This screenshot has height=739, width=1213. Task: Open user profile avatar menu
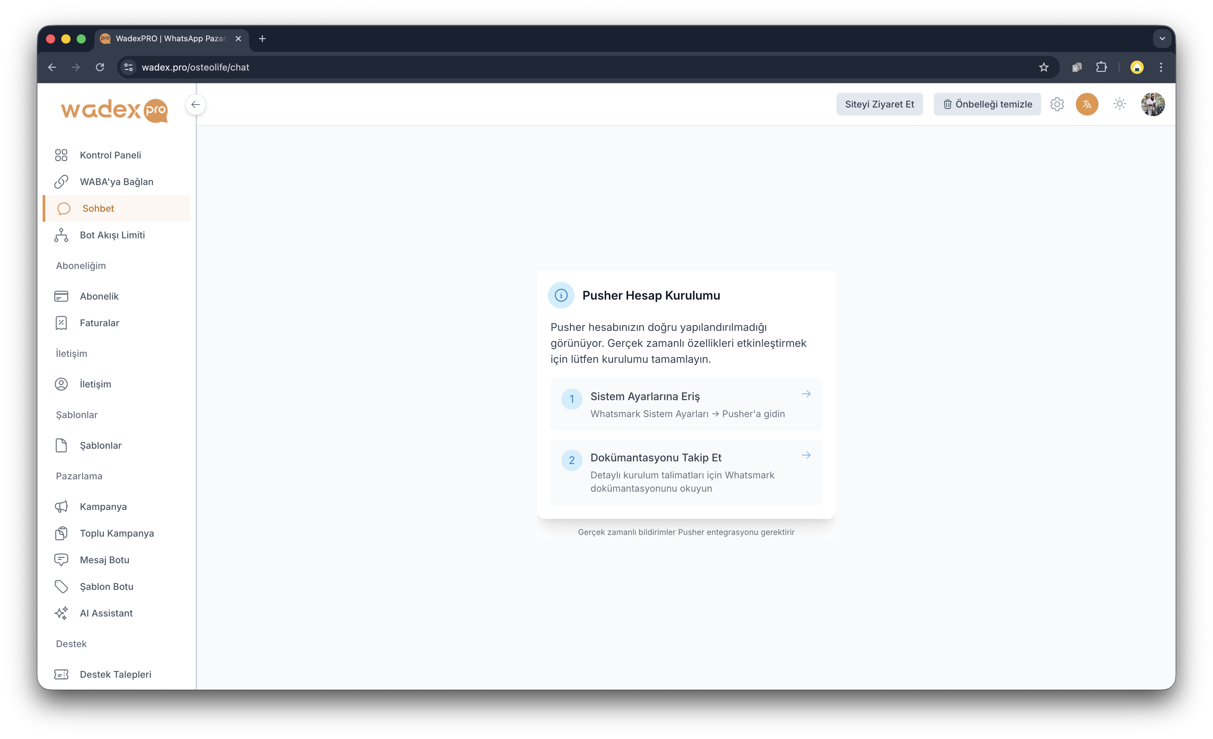pos(1152,105)
